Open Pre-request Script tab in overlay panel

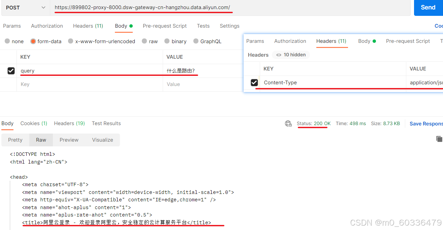tap(408, 41)
